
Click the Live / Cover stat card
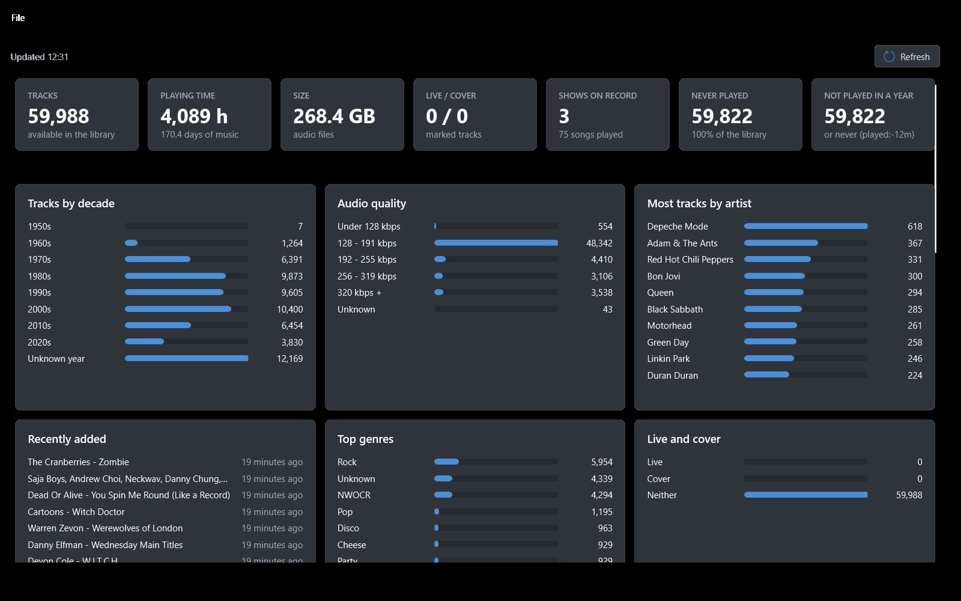pyautogui.click(x=475, y=114)
